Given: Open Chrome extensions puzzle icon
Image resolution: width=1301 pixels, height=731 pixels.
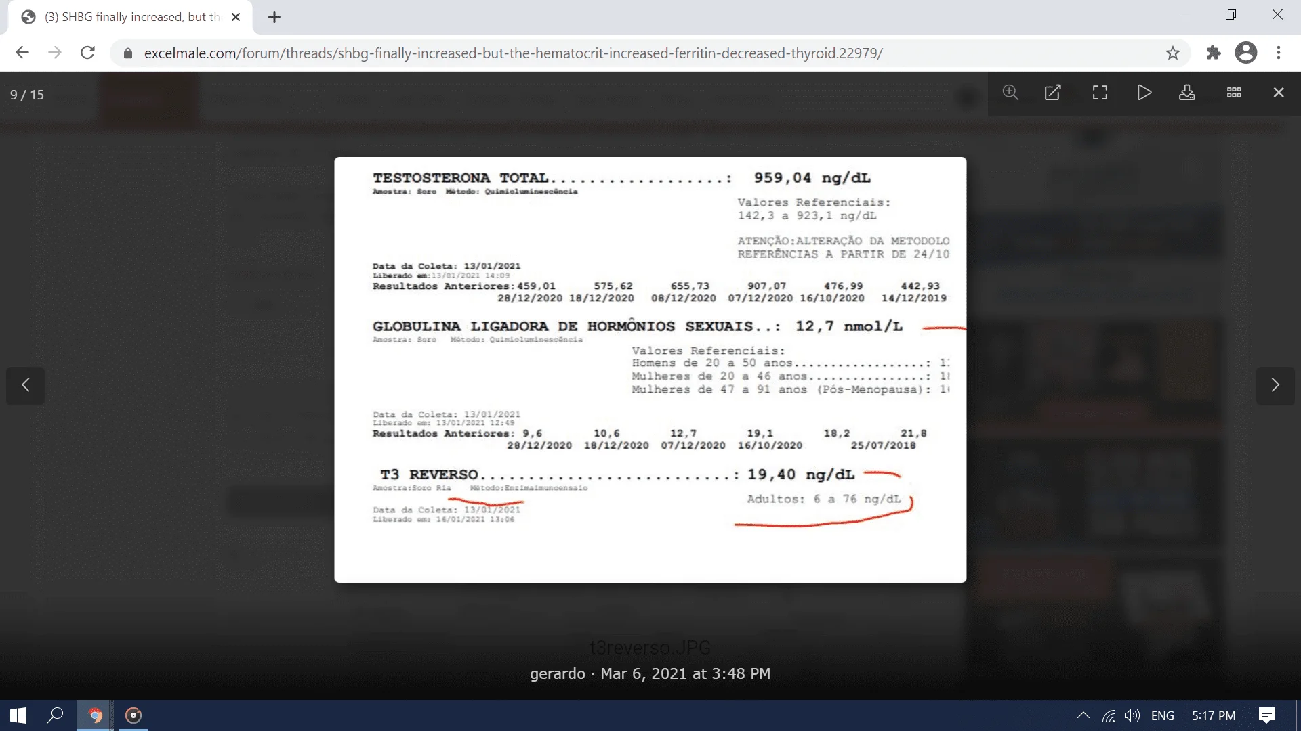Looking at the screenshot, I should [x=1213, y=53].
